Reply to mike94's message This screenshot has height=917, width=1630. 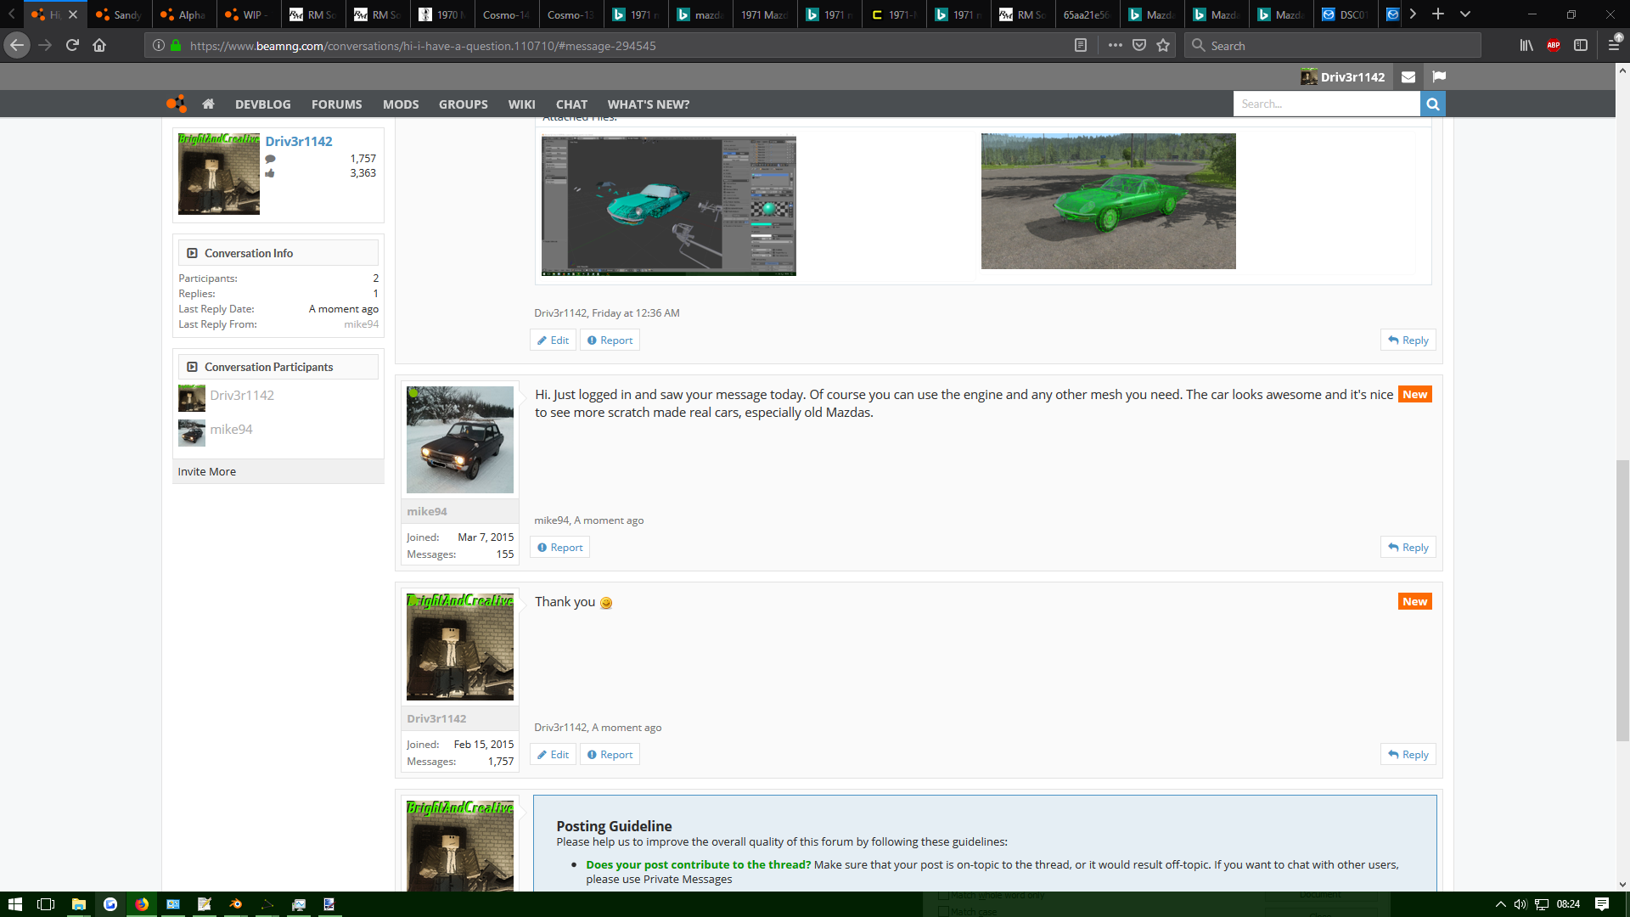point(1408,548)
